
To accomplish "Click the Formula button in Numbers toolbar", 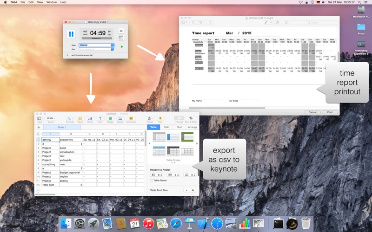I will [70, 118].
